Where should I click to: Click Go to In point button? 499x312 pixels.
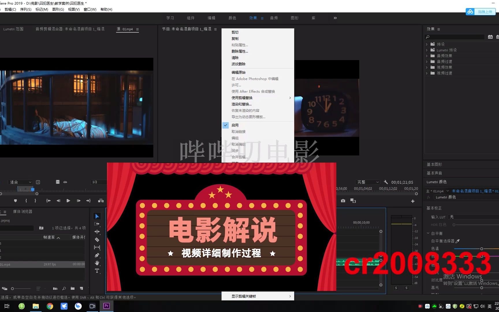point(48,200)
